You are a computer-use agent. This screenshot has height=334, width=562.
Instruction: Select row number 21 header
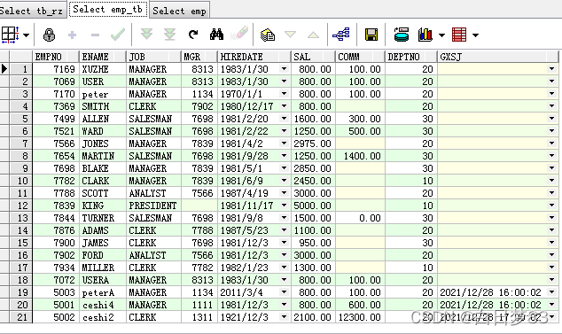pos(20,317)
